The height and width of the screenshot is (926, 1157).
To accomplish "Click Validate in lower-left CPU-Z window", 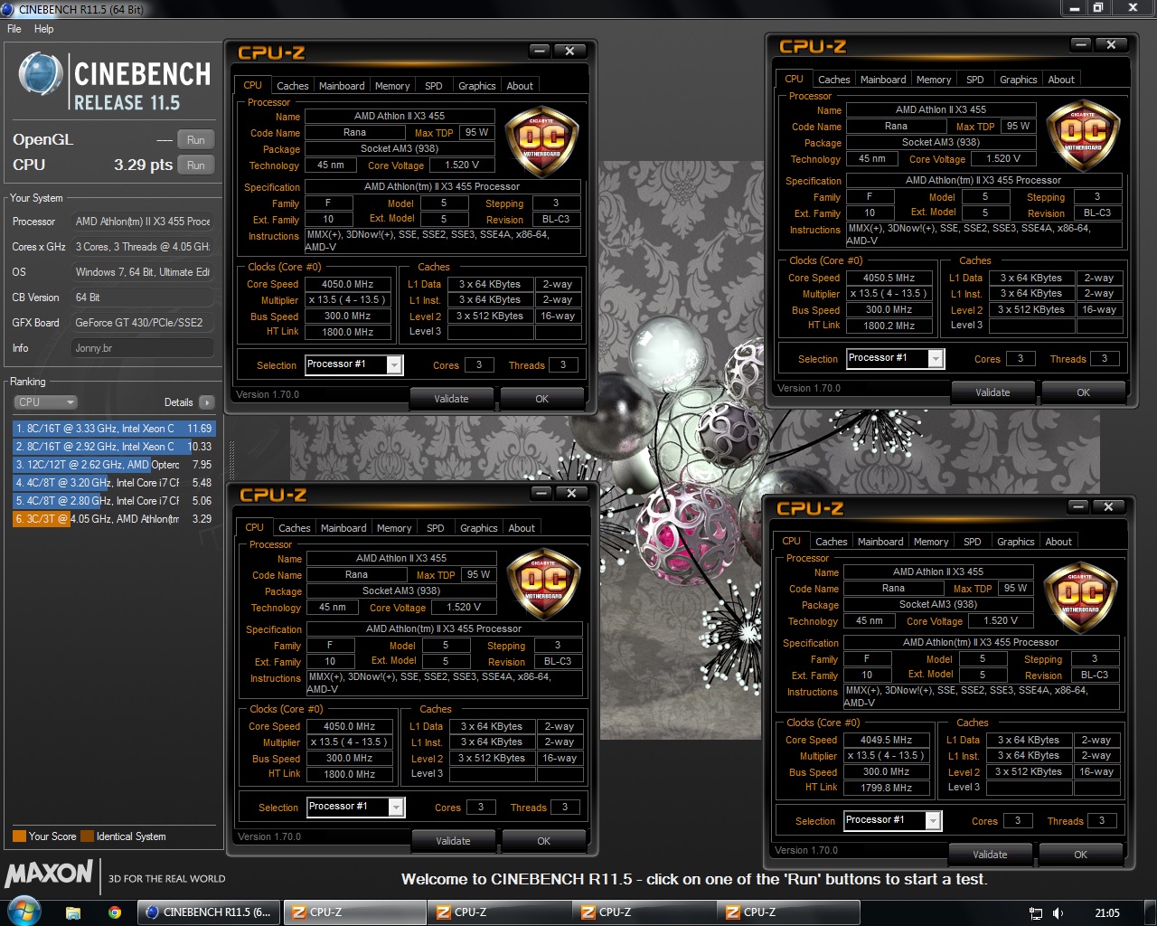I will (x=453, y=841).
